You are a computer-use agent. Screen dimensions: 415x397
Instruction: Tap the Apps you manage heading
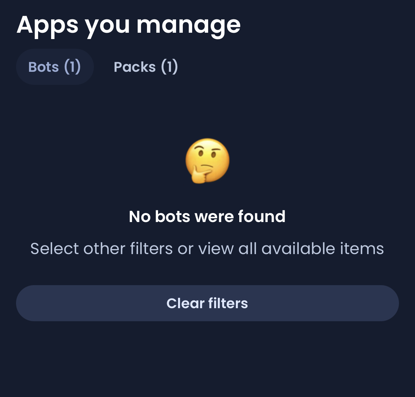pyautogui.click(x=129, y=24)
